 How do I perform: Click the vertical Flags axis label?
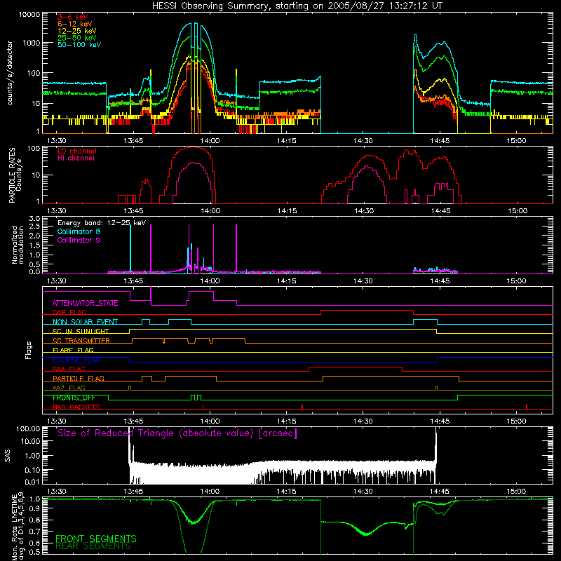(29, 350)
